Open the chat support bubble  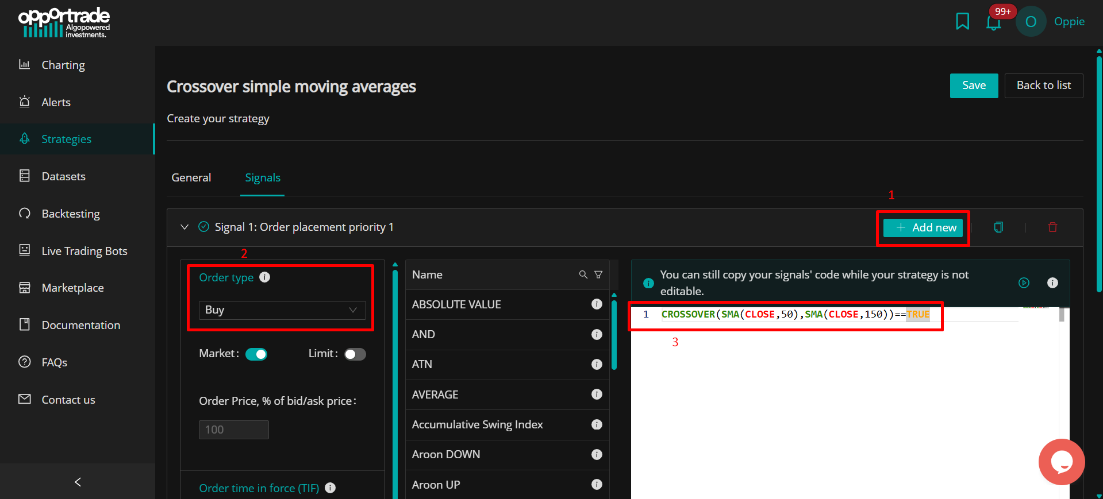[1062, 462]
